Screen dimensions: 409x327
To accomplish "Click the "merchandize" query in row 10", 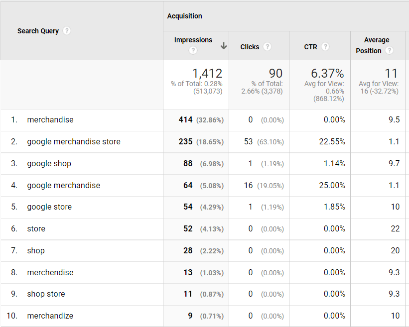I will (50, 316).
